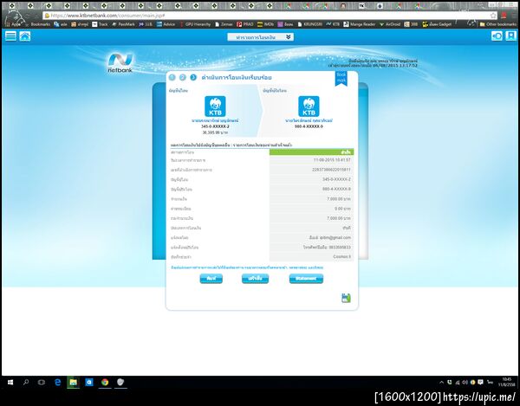Click the 0.00 fee value

(342, 209)
